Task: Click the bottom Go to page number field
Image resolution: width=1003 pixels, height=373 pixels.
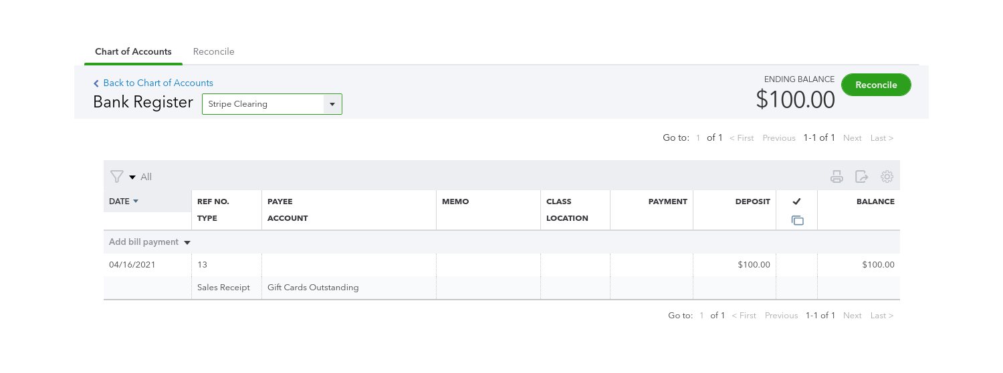Action: coord(701,316)
